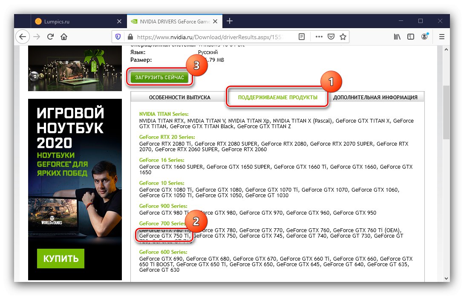Toggle Reader View icon in address bar
The width and height of the screenshot is (464, 296).
click(x=302, y=37)
